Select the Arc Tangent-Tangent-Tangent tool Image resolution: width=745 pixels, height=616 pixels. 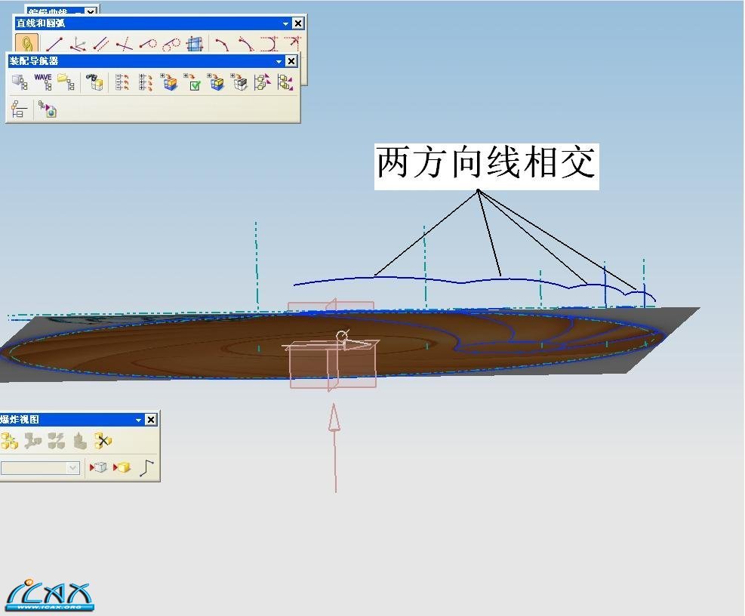[x=269, y=45]
